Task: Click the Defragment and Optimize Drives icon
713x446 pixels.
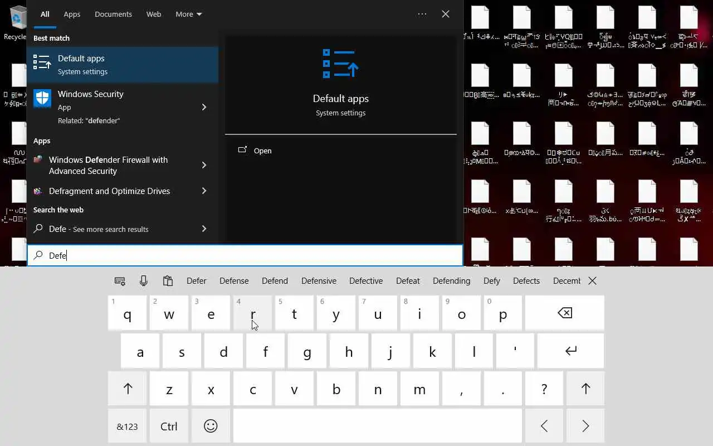Action: 38,191
